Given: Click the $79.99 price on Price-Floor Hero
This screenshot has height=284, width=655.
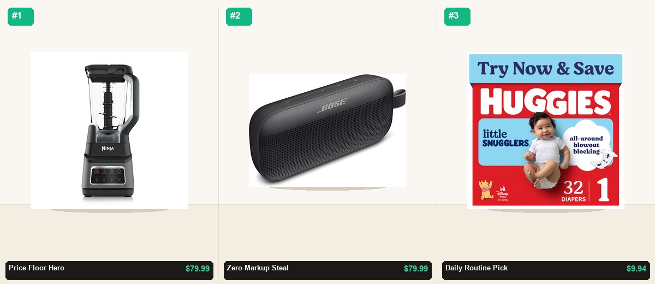Looking at the screenshot, I should pos(198,269).
